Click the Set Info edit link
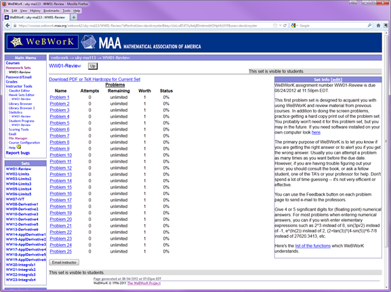This screenshot has width=391, height=292. [x=336, y=79]
